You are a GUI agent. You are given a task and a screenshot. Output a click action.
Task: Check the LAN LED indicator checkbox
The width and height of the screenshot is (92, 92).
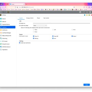click(x=53, y=30)
